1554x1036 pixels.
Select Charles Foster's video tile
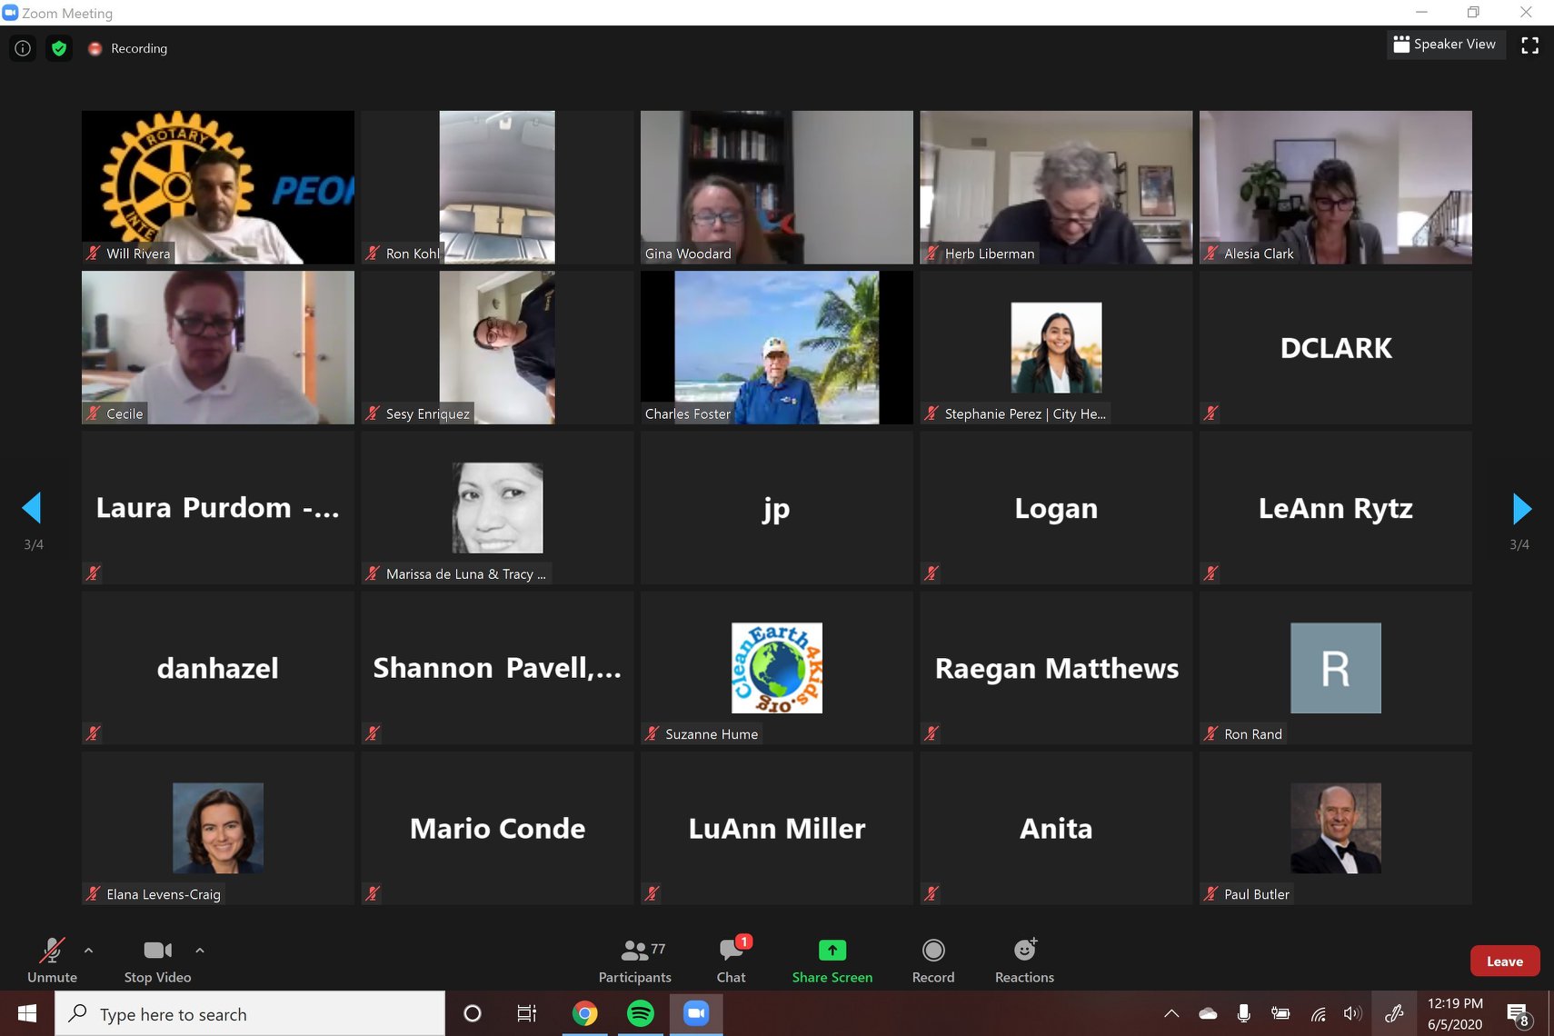(x=776, y=347)
